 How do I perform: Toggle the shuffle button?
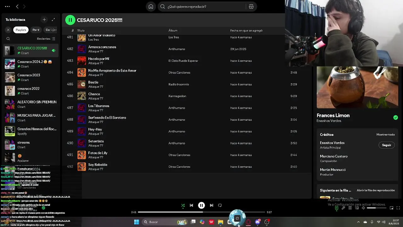[x=183, y=206]
